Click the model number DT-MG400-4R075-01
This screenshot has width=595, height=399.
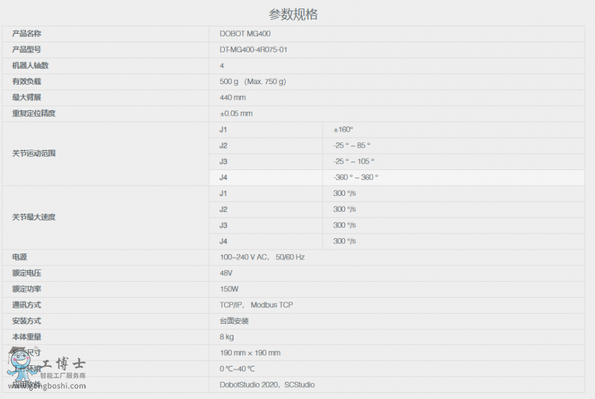coord(253,50)
